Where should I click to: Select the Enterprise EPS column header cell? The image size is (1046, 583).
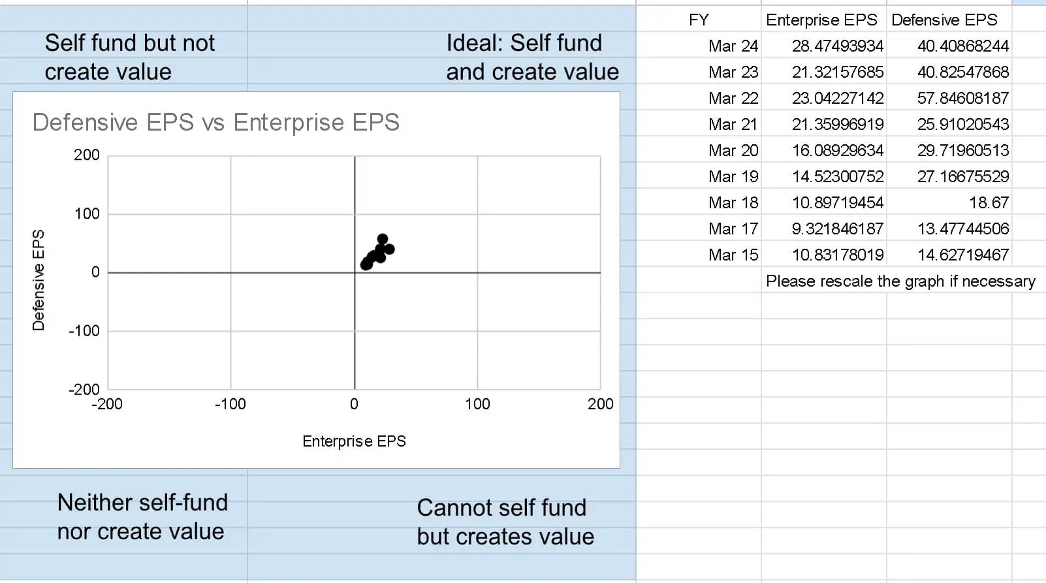pyautogui.click(x=823, y=20)
